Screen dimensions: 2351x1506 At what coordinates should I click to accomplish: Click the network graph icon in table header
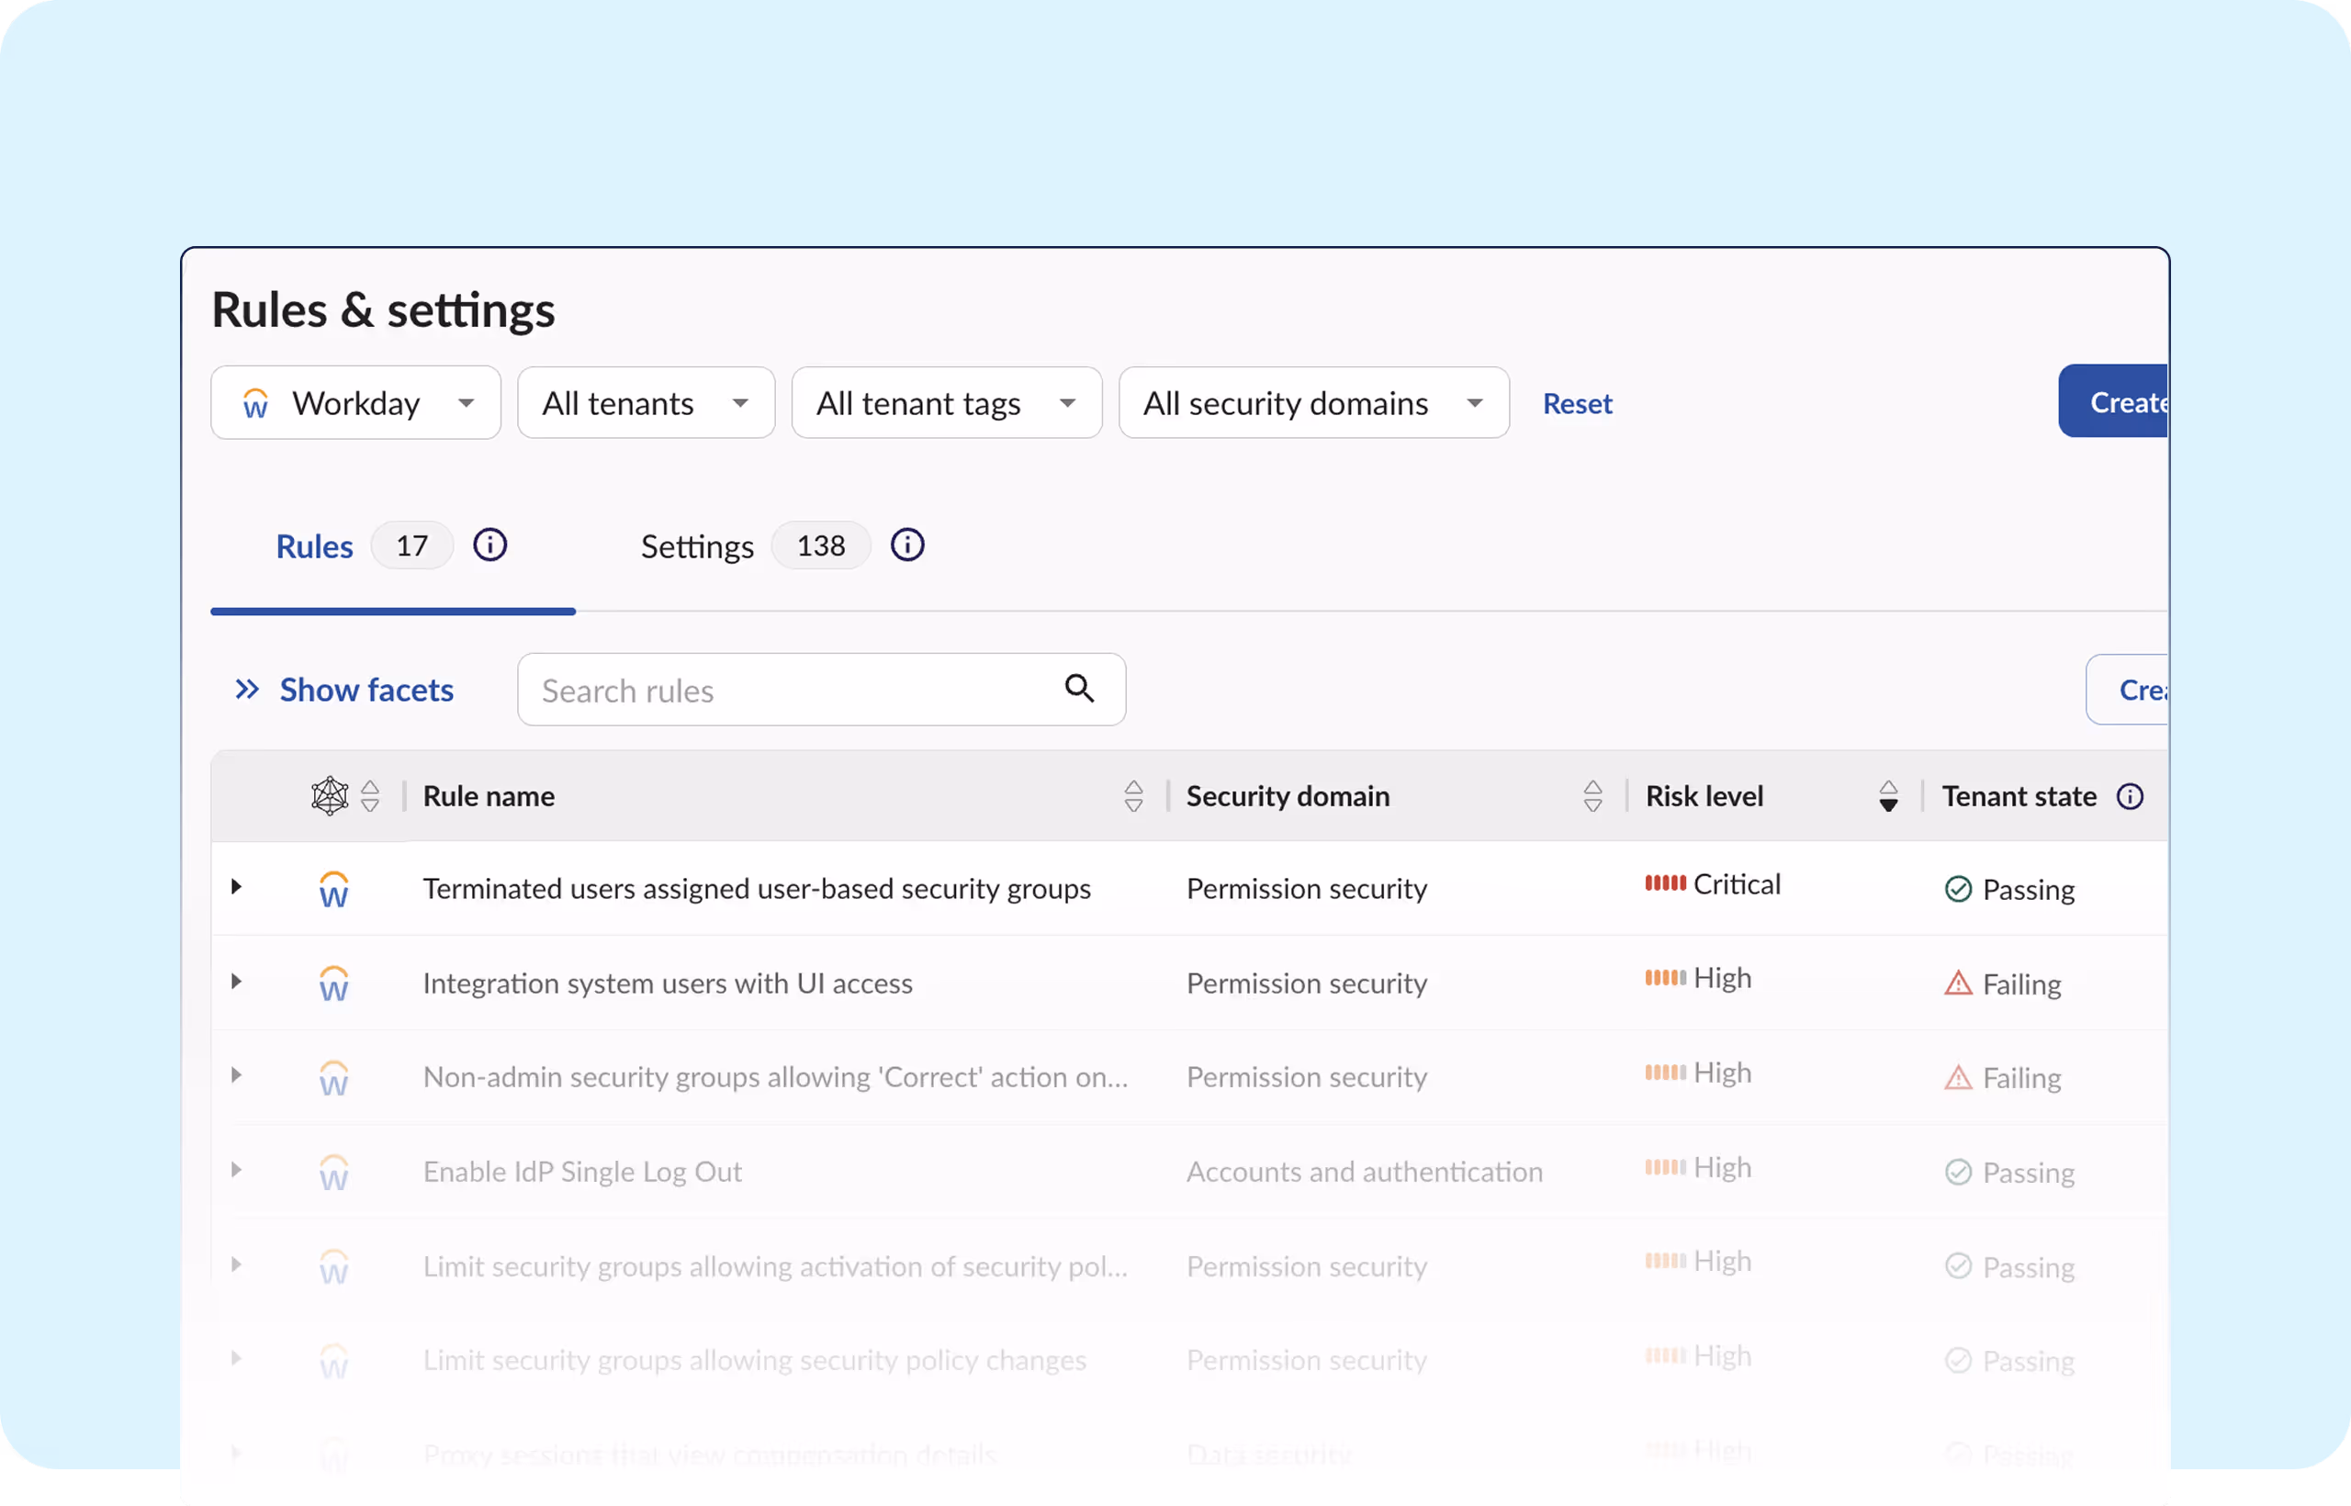point(330,796)
